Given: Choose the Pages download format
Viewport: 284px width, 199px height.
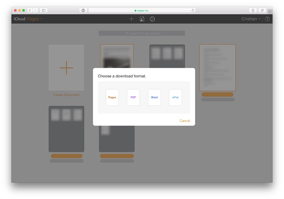Looking at the screenshot, I should (x=112, y=97).
